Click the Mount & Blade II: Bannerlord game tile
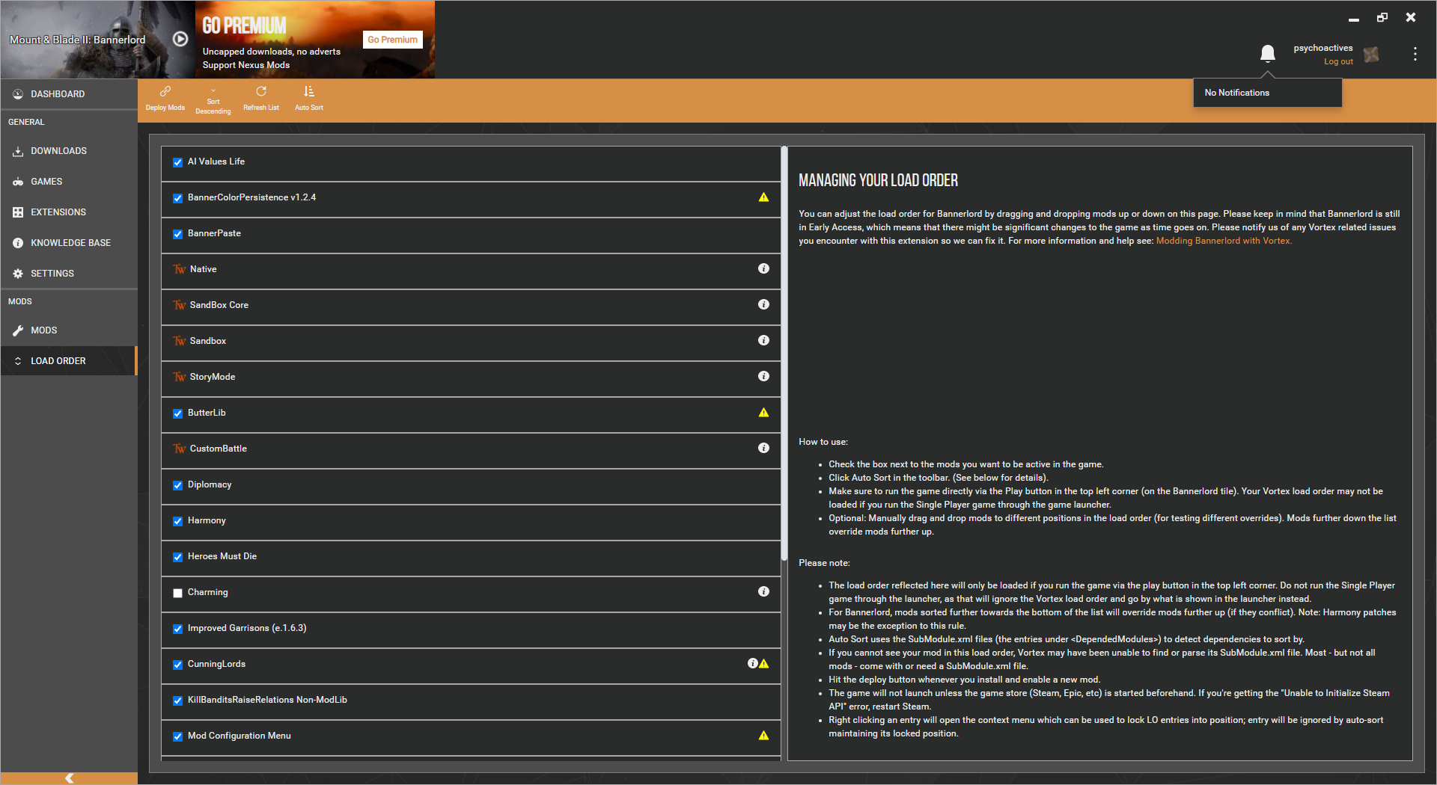The height and width of the screenshot is (785, 1437). click(97, 40)
